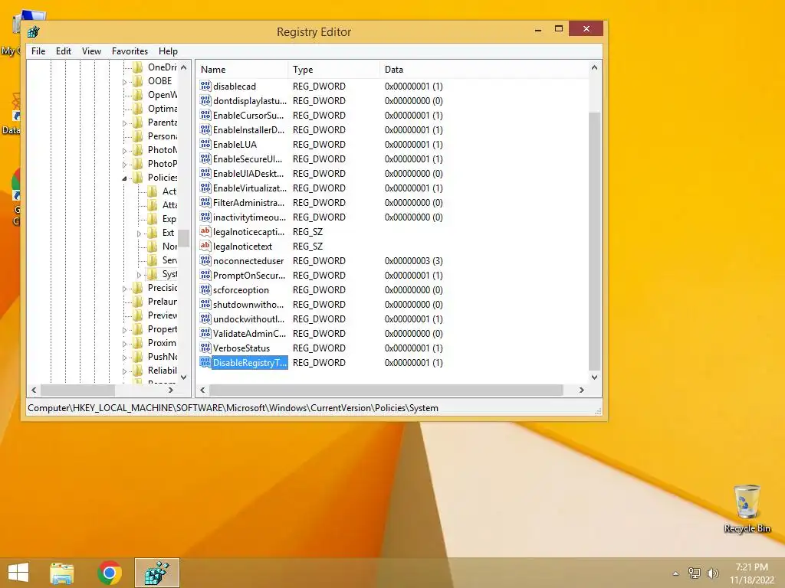Click the legalnoticetext string icon
The image size is (785, 588).
[x=205, y=246]
